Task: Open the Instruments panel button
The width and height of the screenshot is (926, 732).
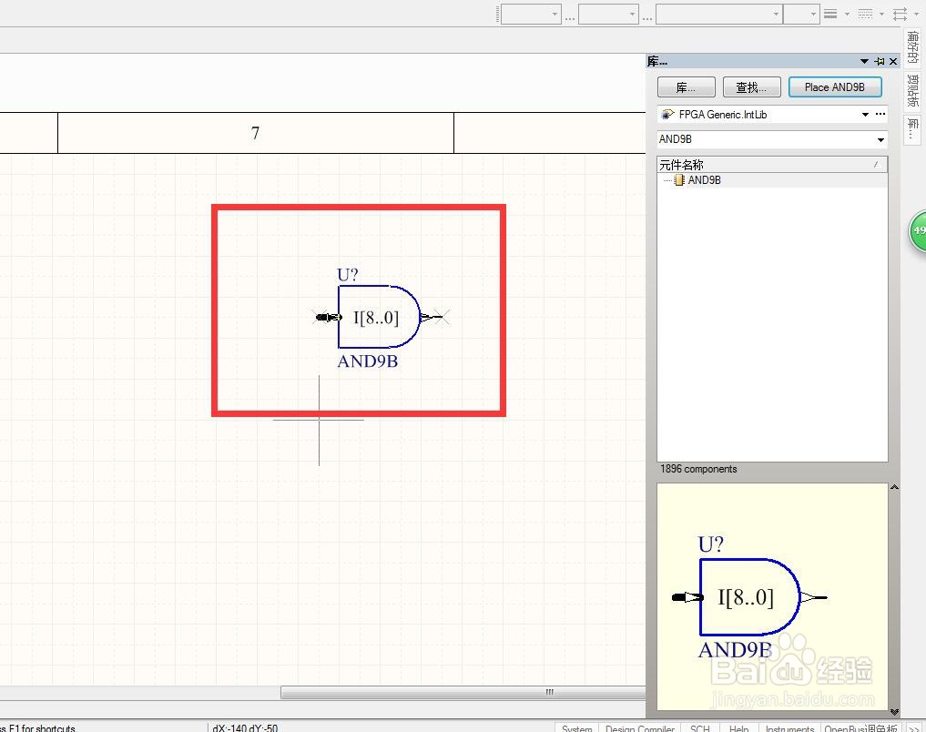Action: click(x=789, y=727)
